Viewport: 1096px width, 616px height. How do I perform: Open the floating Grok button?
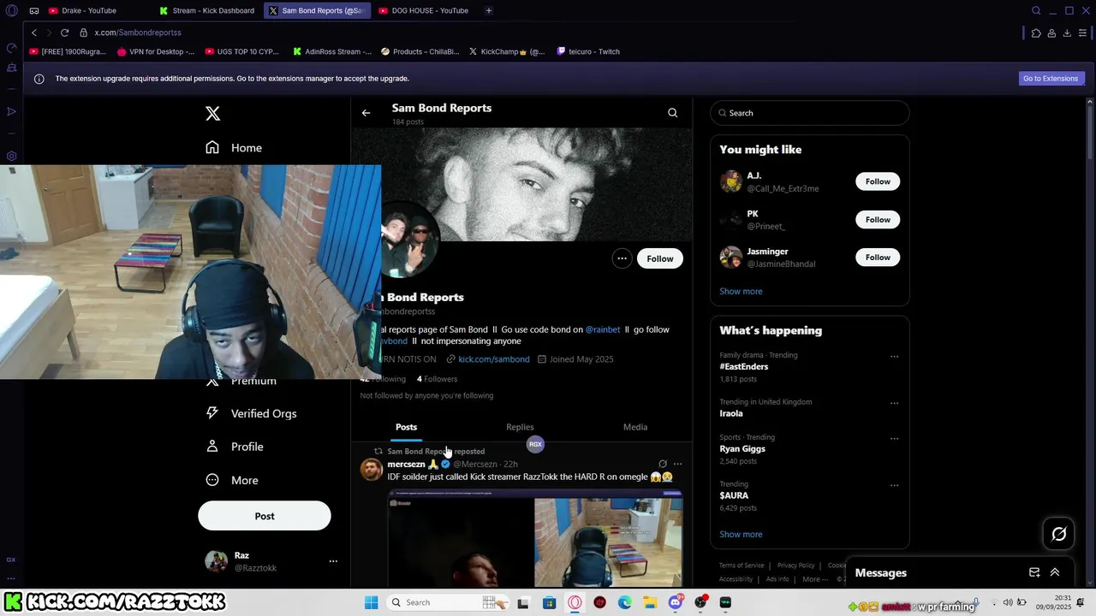pyautogui.click(x=1059, y=534)
